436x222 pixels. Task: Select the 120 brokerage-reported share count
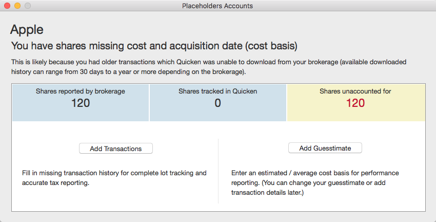(81, 103)
